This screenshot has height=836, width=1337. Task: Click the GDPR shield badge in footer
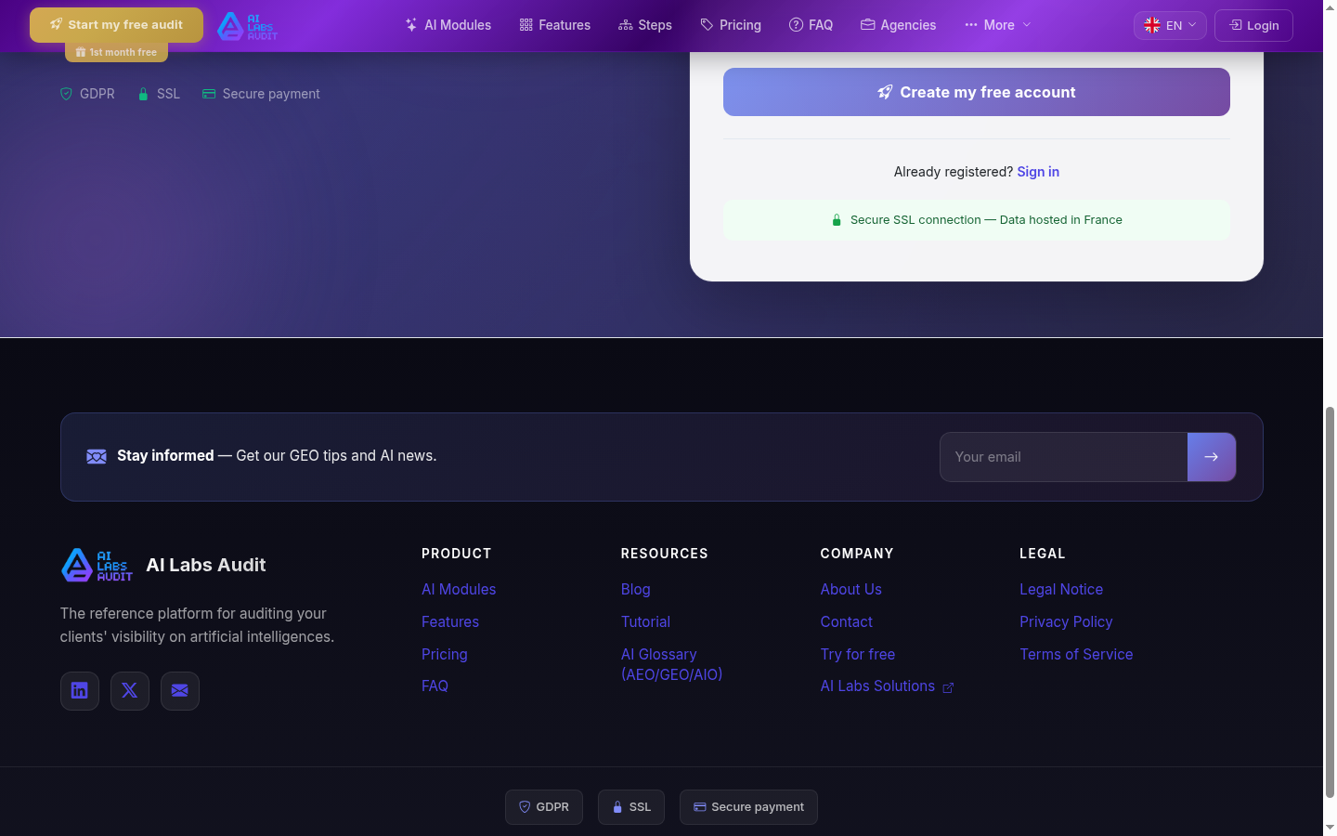pyautogui.click(x=544, y=807)
